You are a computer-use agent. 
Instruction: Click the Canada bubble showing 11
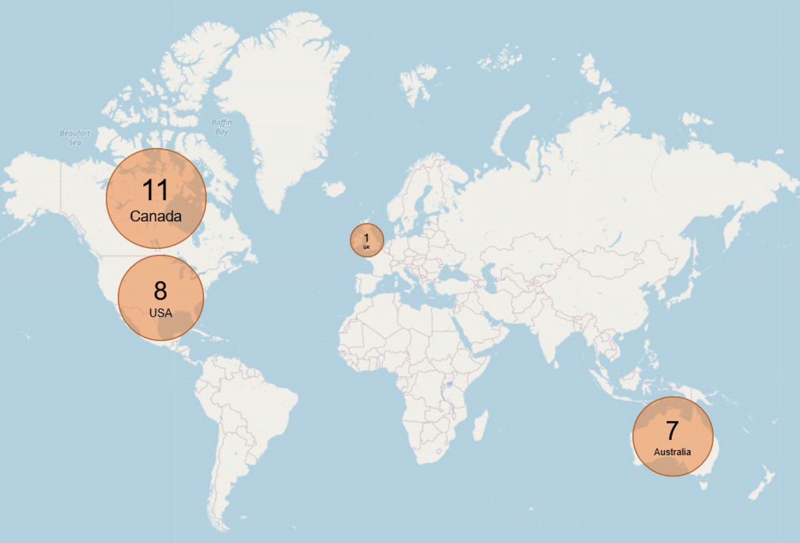pos(156,198)
